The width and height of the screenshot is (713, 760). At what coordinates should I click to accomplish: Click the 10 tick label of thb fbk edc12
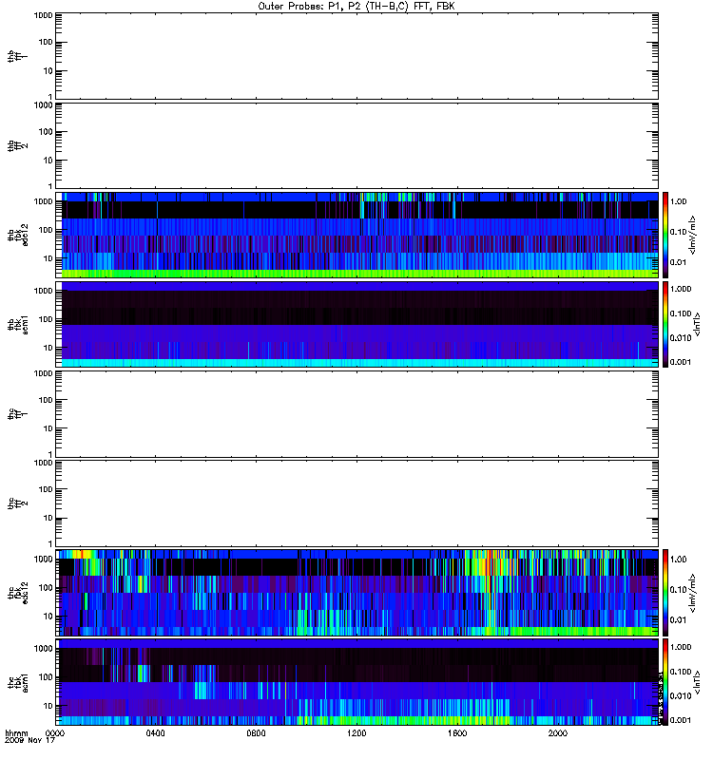[48, 258]
